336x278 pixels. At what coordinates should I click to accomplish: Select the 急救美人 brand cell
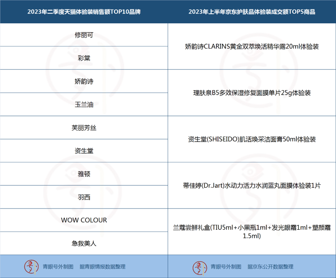[84, 243]
